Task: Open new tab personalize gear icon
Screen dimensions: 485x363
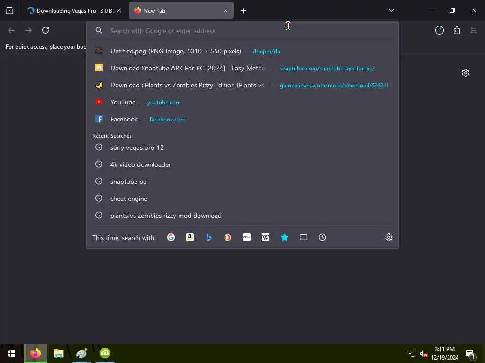Action: [x=466, y=73]
